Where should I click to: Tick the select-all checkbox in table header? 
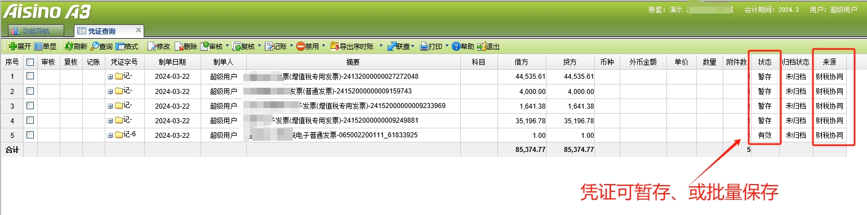coord(30,62)
